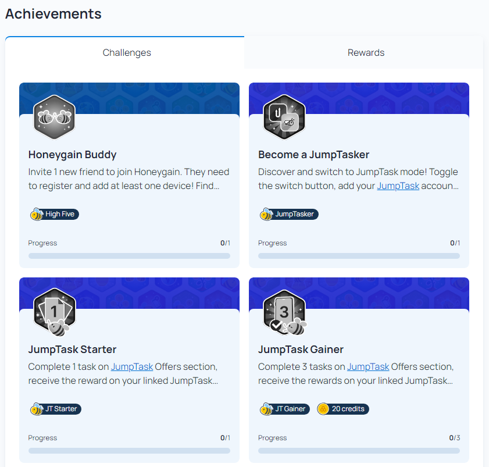Click the JT Starter reward chip

click(x=55, y=409)
